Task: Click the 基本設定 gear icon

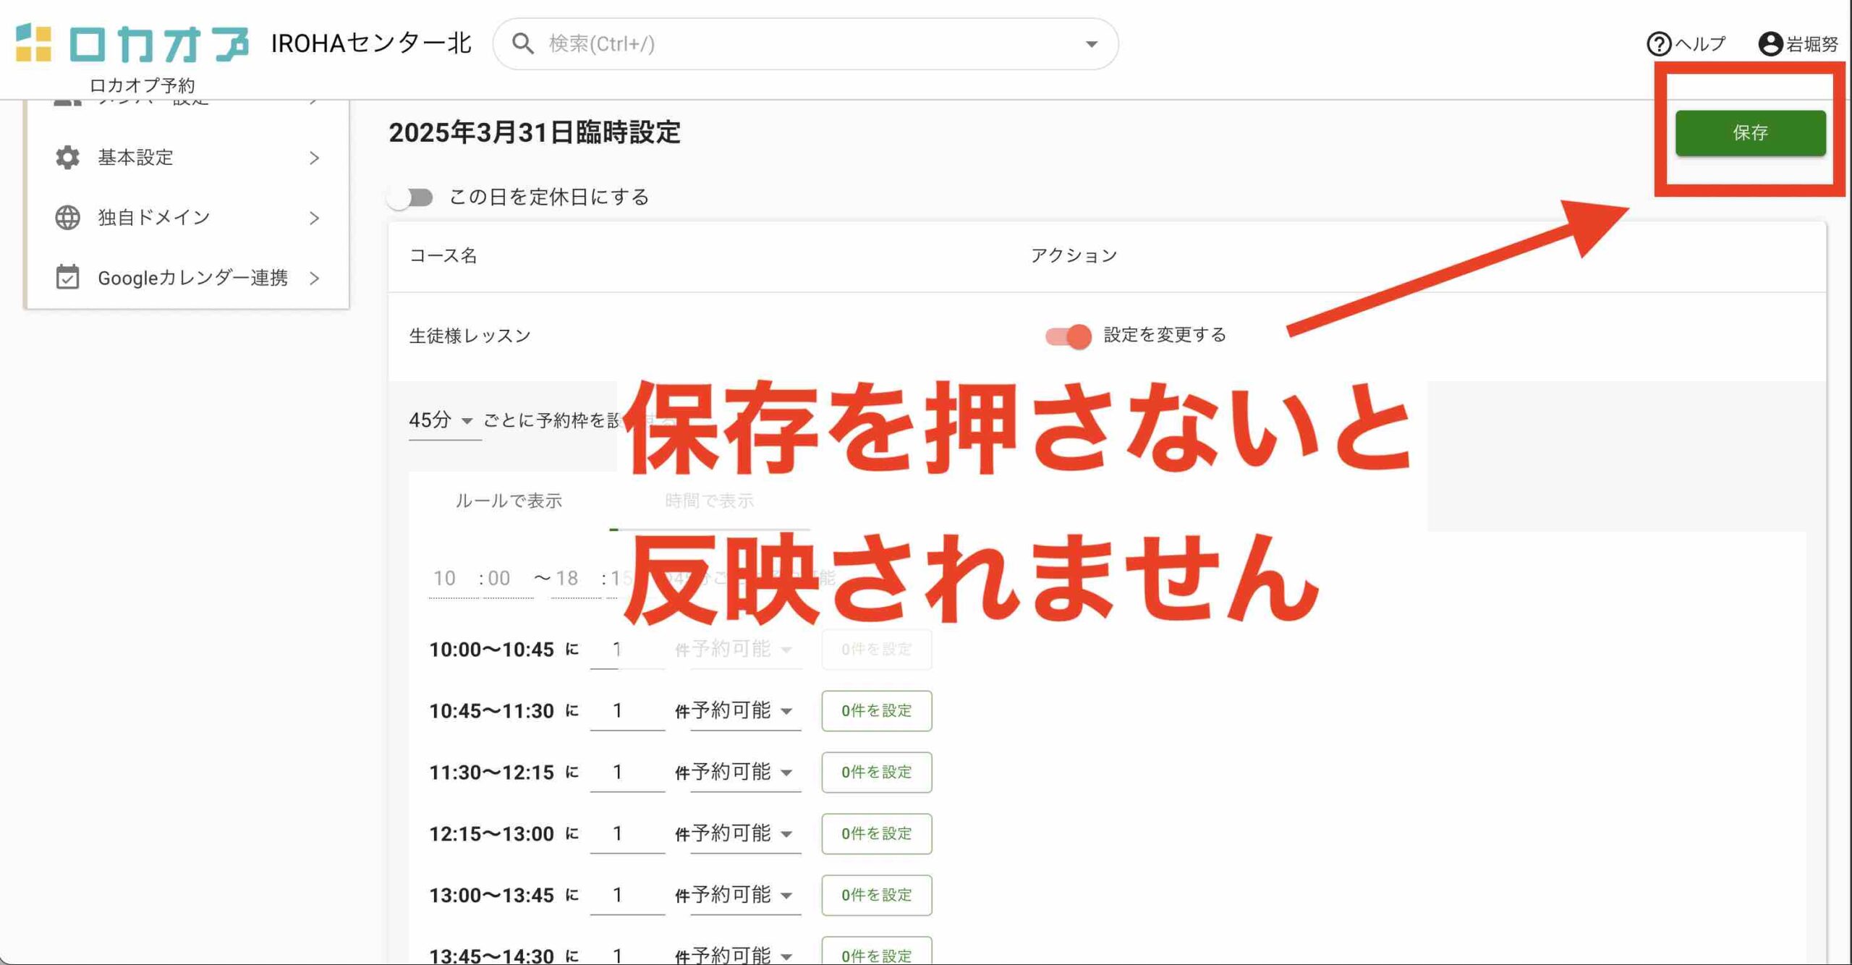Action: click(x=67, y=157)
